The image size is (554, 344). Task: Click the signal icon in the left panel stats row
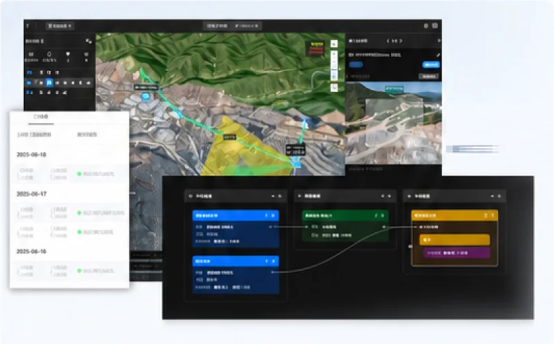coord(68,54)
